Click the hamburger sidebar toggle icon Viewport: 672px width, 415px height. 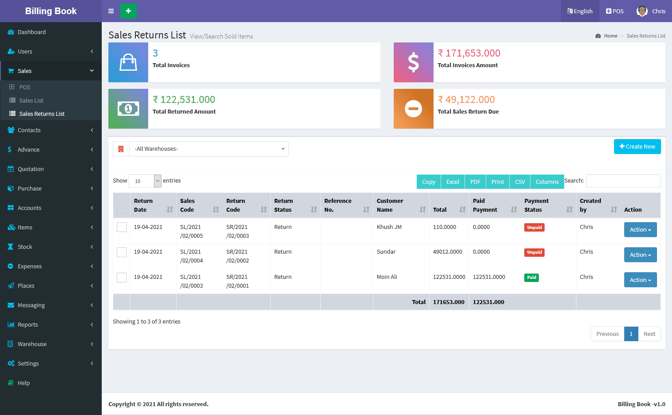(111, 11)
